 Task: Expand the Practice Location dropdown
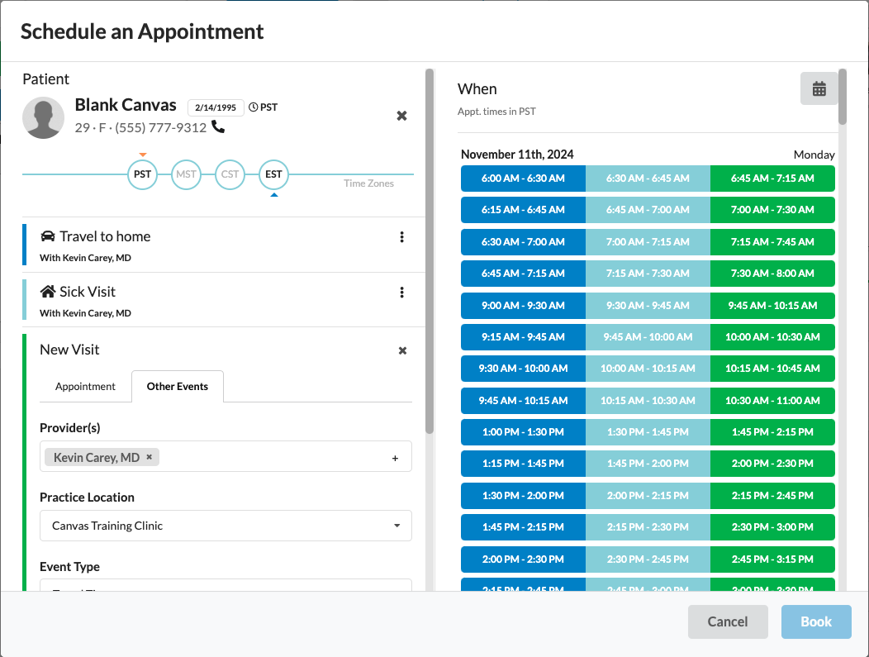pos(226,526)
